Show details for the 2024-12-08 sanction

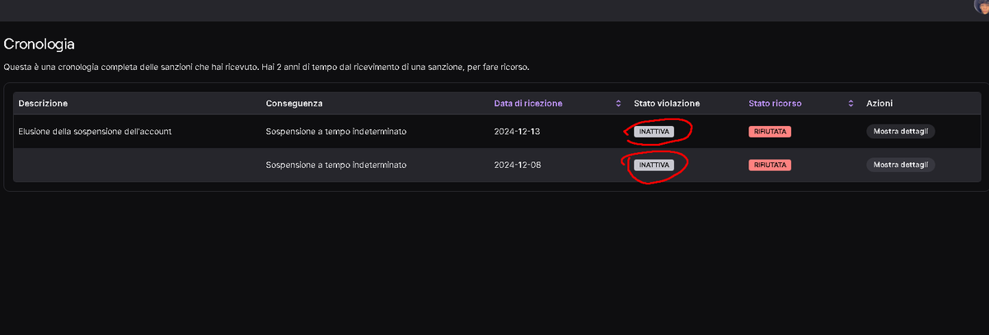tap(900, 165)
